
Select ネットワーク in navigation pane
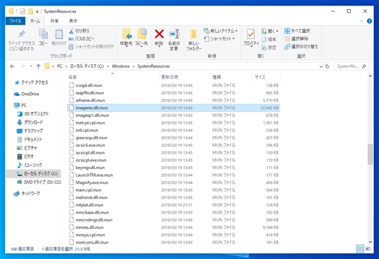(x=27, y=194)
